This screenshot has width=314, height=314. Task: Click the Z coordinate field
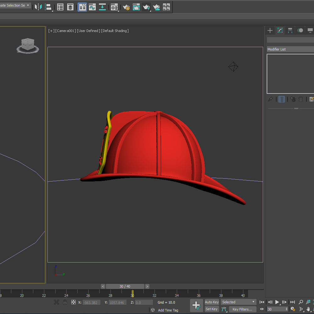[x=144, y=302]
